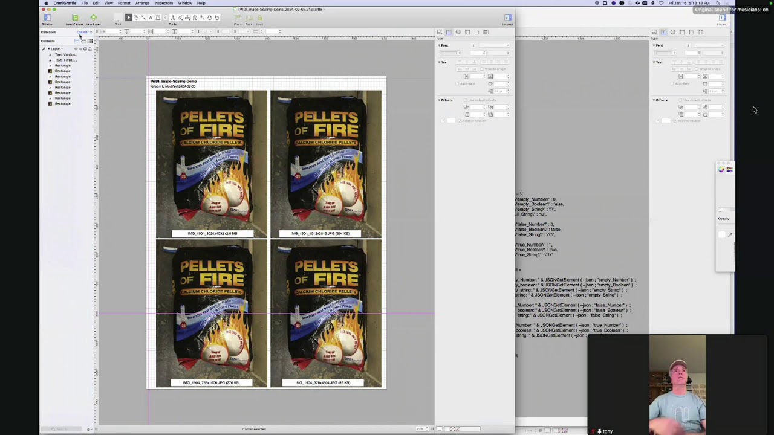Viewport: 774px width, 435px height.
Task: Open the Format menu
Action: (x=124, y=3)
